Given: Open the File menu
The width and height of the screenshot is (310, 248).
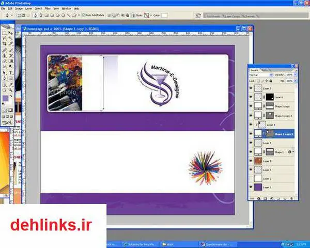Looking at the screenshot, I should point(3,8).
